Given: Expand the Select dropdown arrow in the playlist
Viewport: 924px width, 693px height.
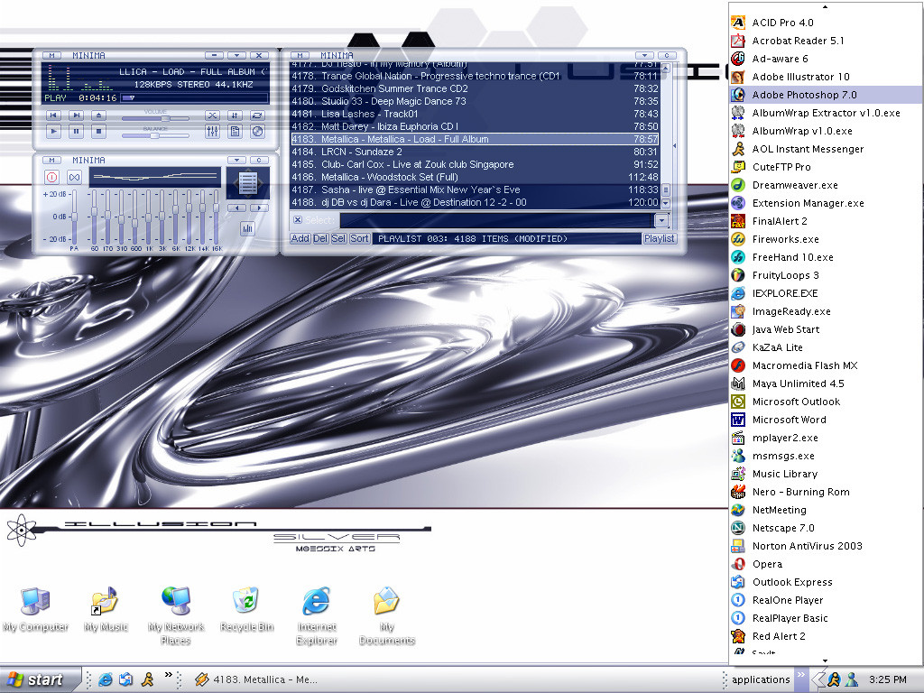Looking at the screenshot, I should 661,220.
